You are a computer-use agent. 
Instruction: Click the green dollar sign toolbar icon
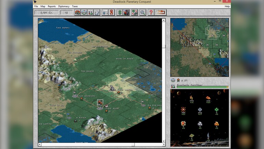coord(120,12)
